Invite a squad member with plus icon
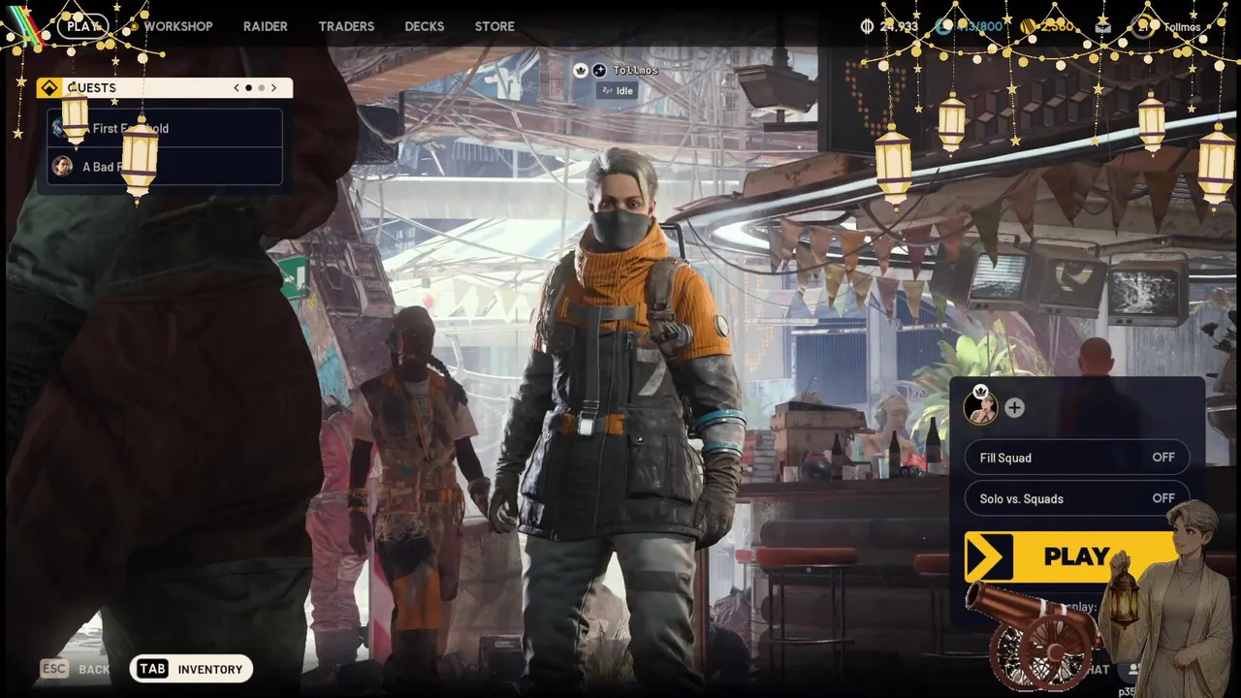This screenshot has width=1241, height=698. click(1014, 408)
